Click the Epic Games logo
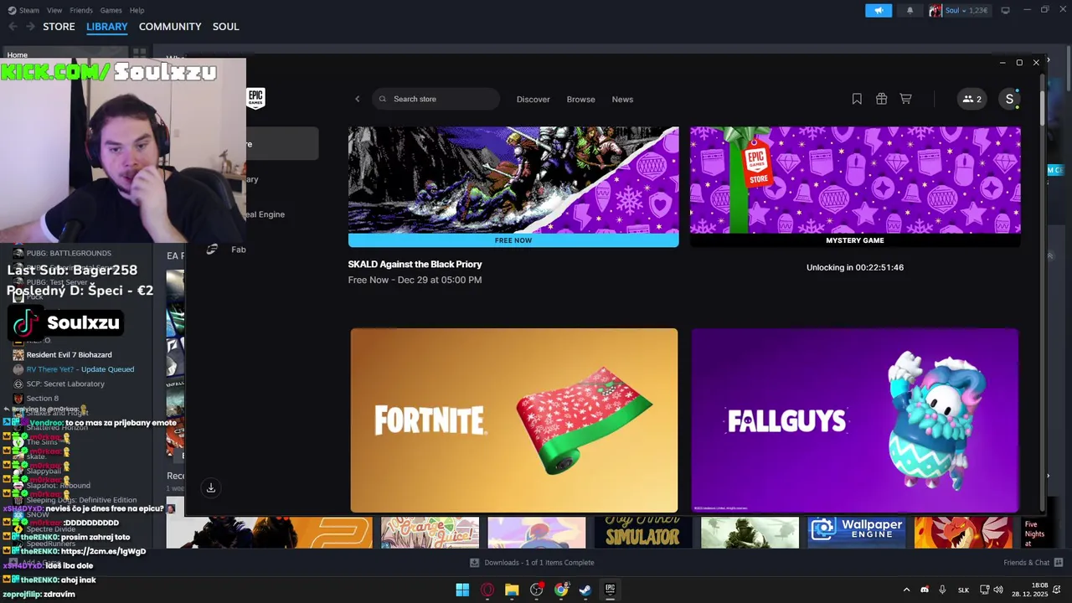The image size is (1072, 603). (x=256, y=99)
